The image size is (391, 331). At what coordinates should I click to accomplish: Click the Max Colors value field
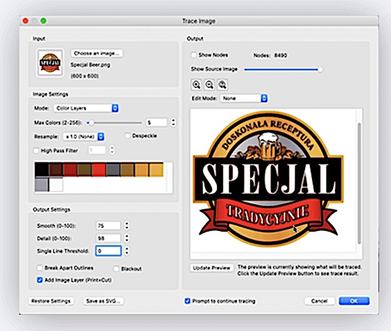tap(156, 122)
